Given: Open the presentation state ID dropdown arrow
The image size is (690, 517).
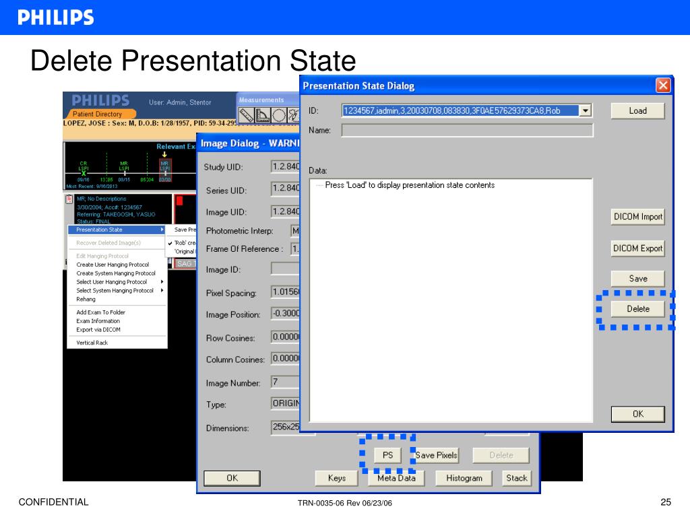Looking at the screenshot, I should point(585,111).
